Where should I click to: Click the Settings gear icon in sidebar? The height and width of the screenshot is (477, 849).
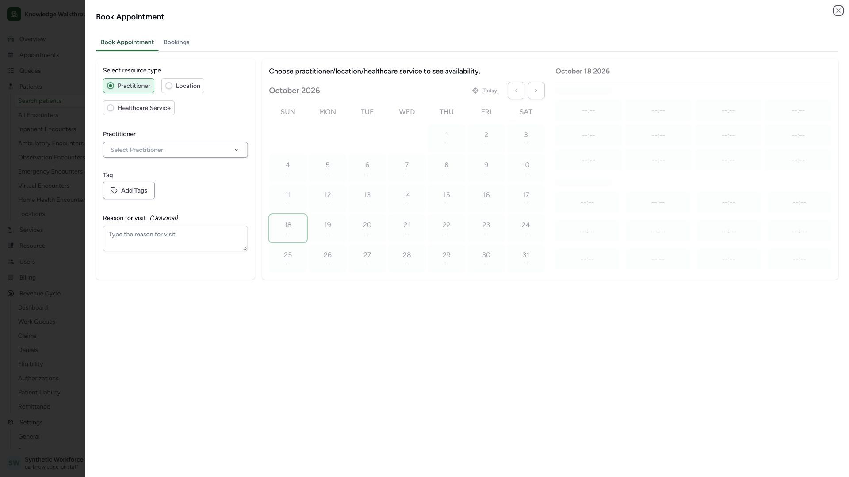[x=11, y=422]
